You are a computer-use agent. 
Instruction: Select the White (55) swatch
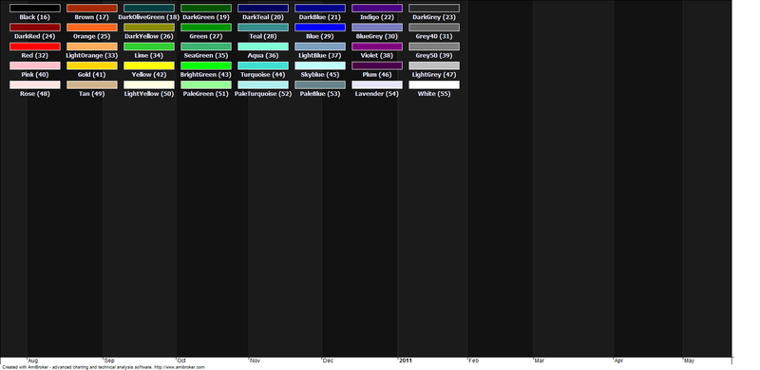point(434,84)
